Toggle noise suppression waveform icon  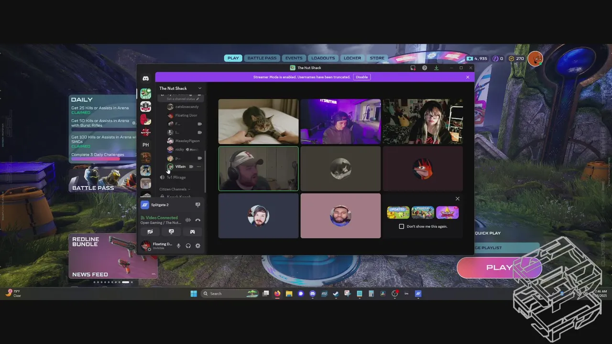188,220
